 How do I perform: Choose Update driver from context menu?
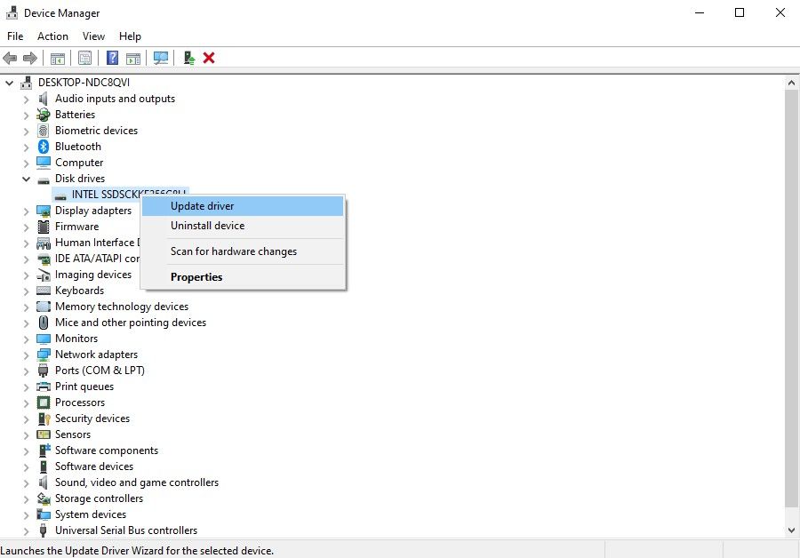pos(243,206)
